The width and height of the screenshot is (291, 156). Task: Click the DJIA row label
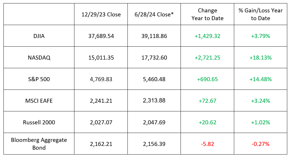coord(39,36)
